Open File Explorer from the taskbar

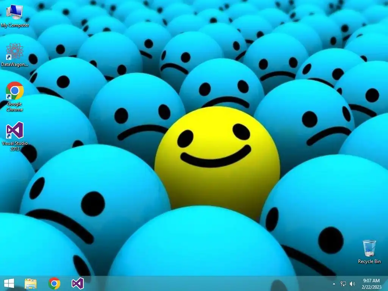tap(30, 283)
